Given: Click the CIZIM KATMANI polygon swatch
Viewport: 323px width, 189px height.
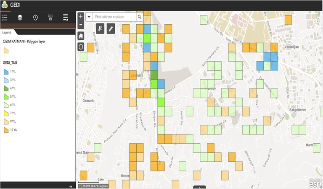Looking at the screenshot, I should pyautogui.click(x=6, y=50).
